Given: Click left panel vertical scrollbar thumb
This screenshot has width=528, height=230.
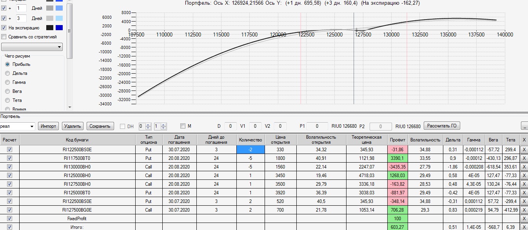Looking at the screenshot, I should click(x=69, y=31).
